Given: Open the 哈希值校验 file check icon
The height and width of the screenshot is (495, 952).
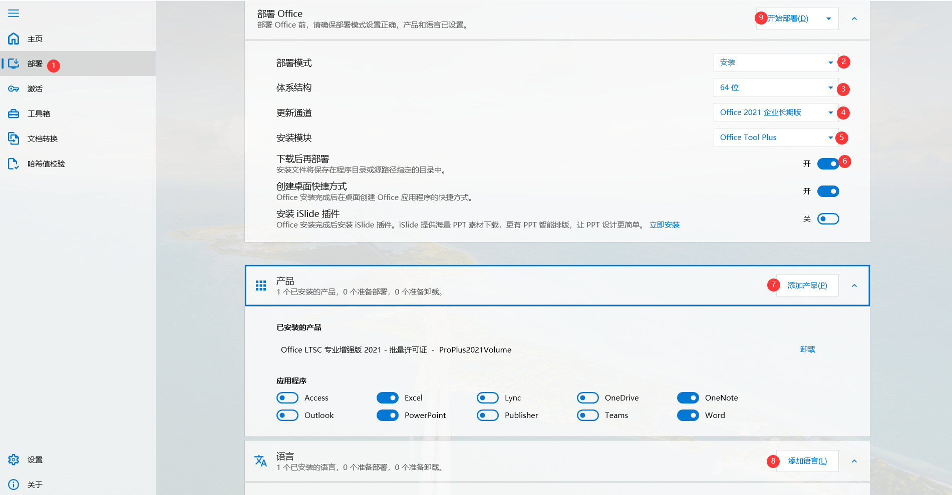Looking at the screenshot, I should 14,163.
